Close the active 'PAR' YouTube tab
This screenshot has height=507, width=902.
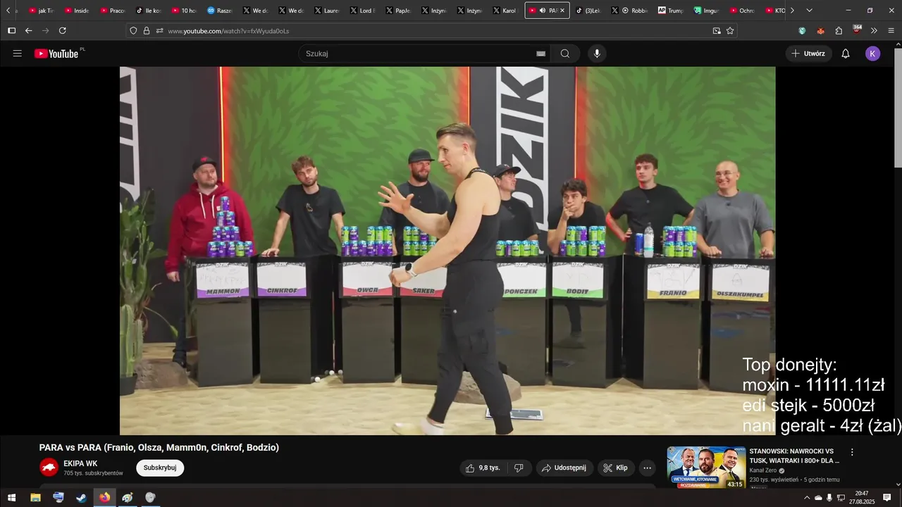562,11
